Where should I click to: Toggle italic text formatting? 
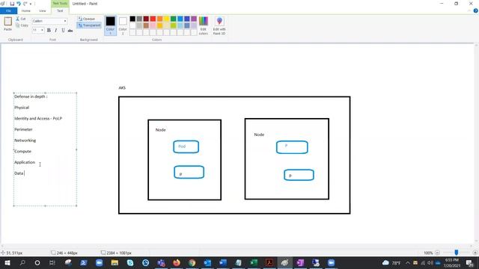pyautogui.click(x=56, y=30)
